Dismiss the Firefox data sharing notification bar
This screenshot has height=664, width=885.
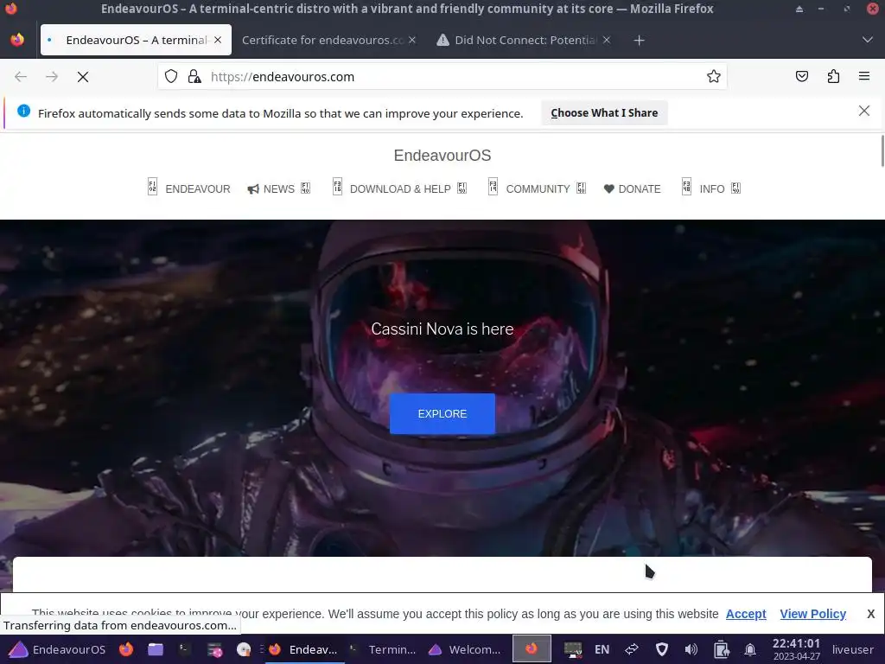[864, 112]
